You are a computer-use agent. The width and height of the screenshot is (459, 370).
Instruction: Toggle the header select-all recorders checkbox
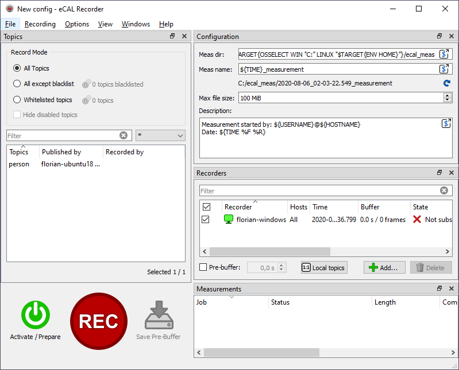coord(206,207)
